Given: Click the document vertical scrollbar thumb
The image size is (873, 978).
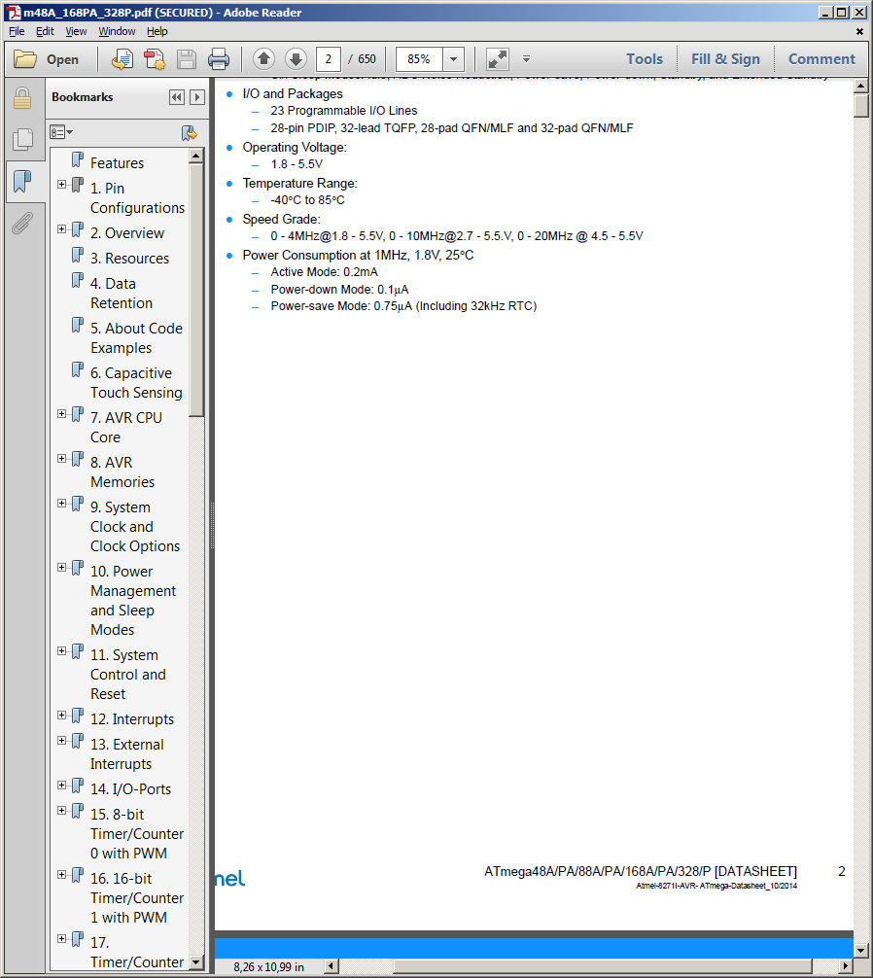Looking at the screenshot, I should tap(861, 105).
